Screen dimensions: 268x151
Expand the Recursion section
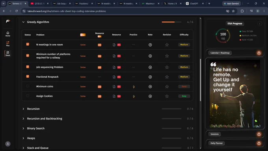click(x=23, y=109)
